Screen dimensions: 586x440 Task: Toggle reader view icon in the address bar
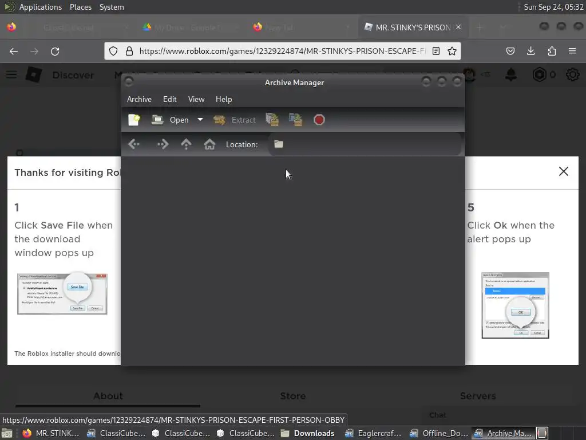435,51
